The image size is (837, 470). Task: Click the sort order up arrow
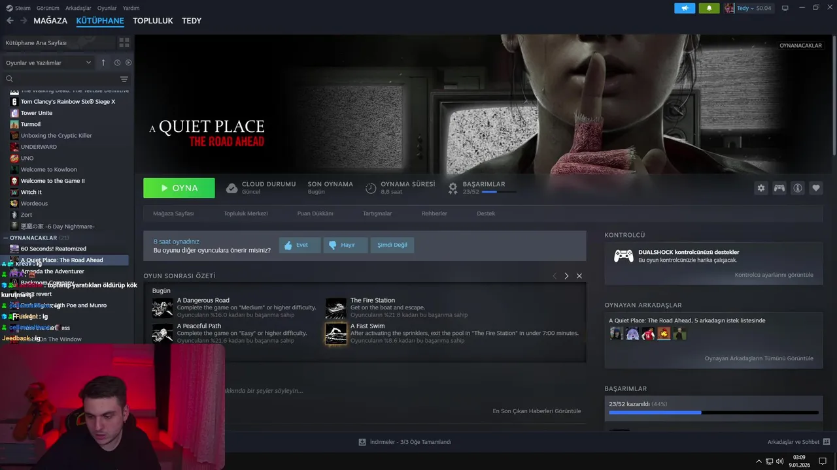(x=103, y=63)
